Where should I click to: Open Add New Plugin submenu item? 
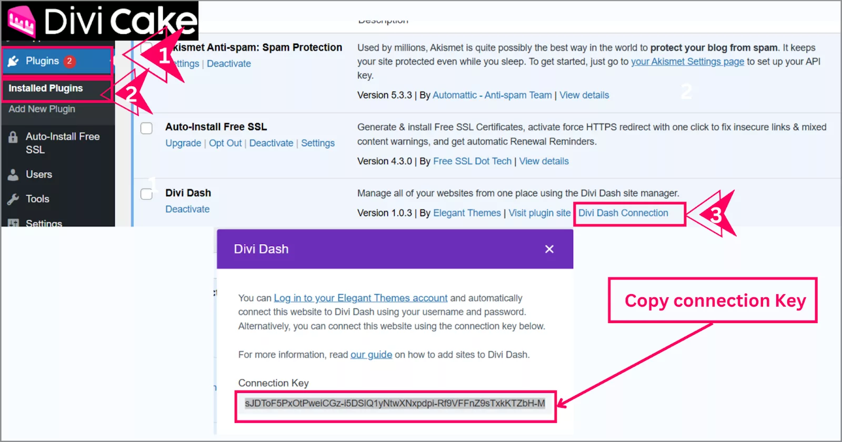tap(42, 109)
